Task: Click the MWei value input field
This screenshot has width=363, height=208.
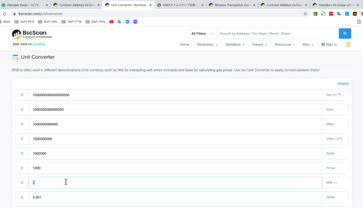Action: point(175,124)
